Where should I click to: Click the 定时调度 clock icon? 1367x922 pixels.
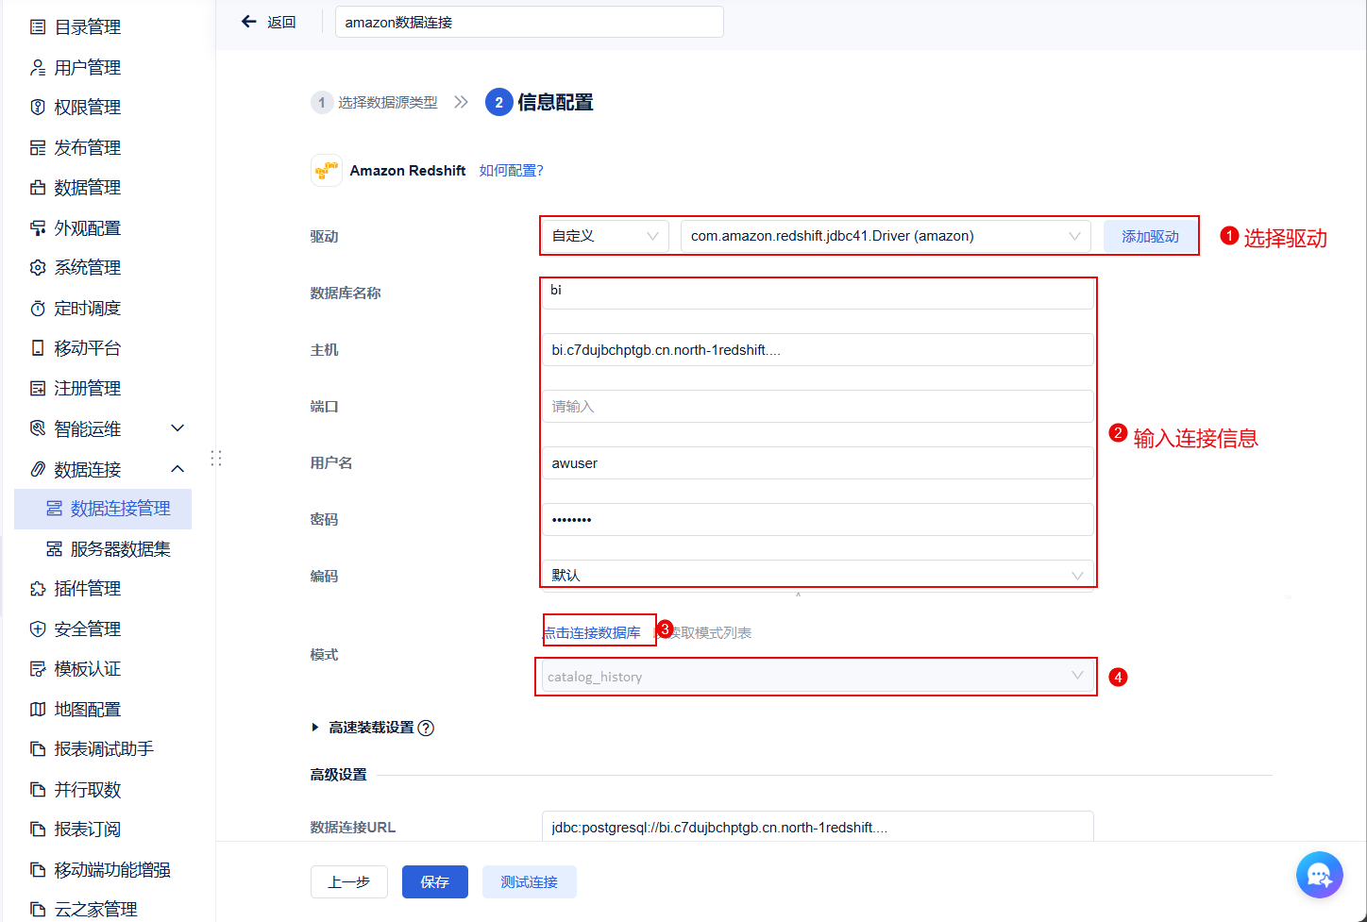point(38,308)
